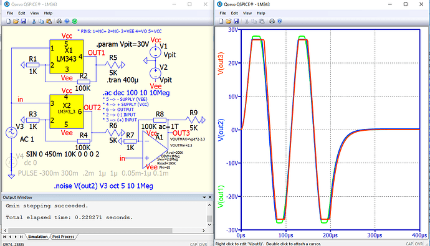Switch to the Simulation output tab
Viewport: 430px width, 246px height.
click(x=37, y=237)
